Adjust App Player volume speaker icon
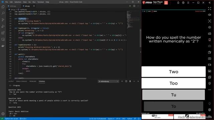 (210, 15)
